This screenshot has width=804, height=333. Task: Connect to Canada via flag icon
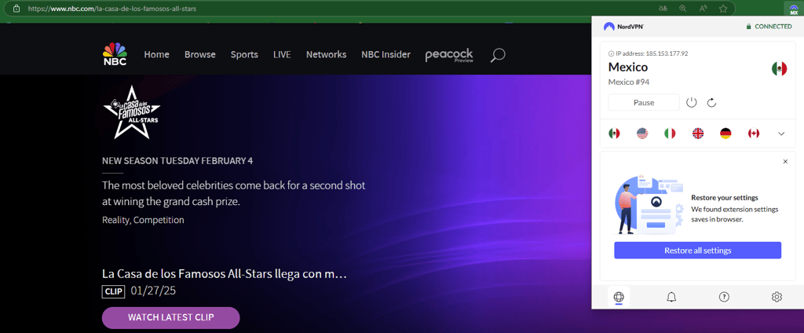[x=753, y=134]
